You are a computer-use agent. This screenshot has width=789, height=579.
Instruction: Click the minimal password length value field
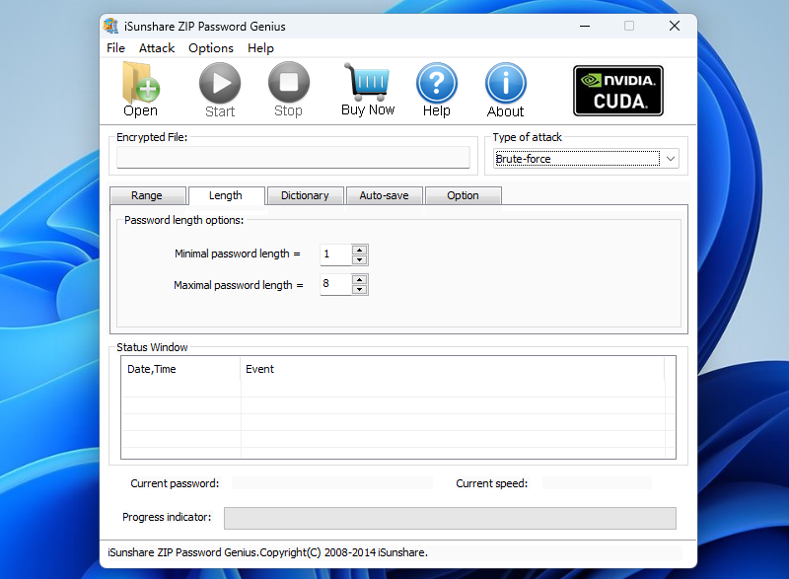(335, 254)
